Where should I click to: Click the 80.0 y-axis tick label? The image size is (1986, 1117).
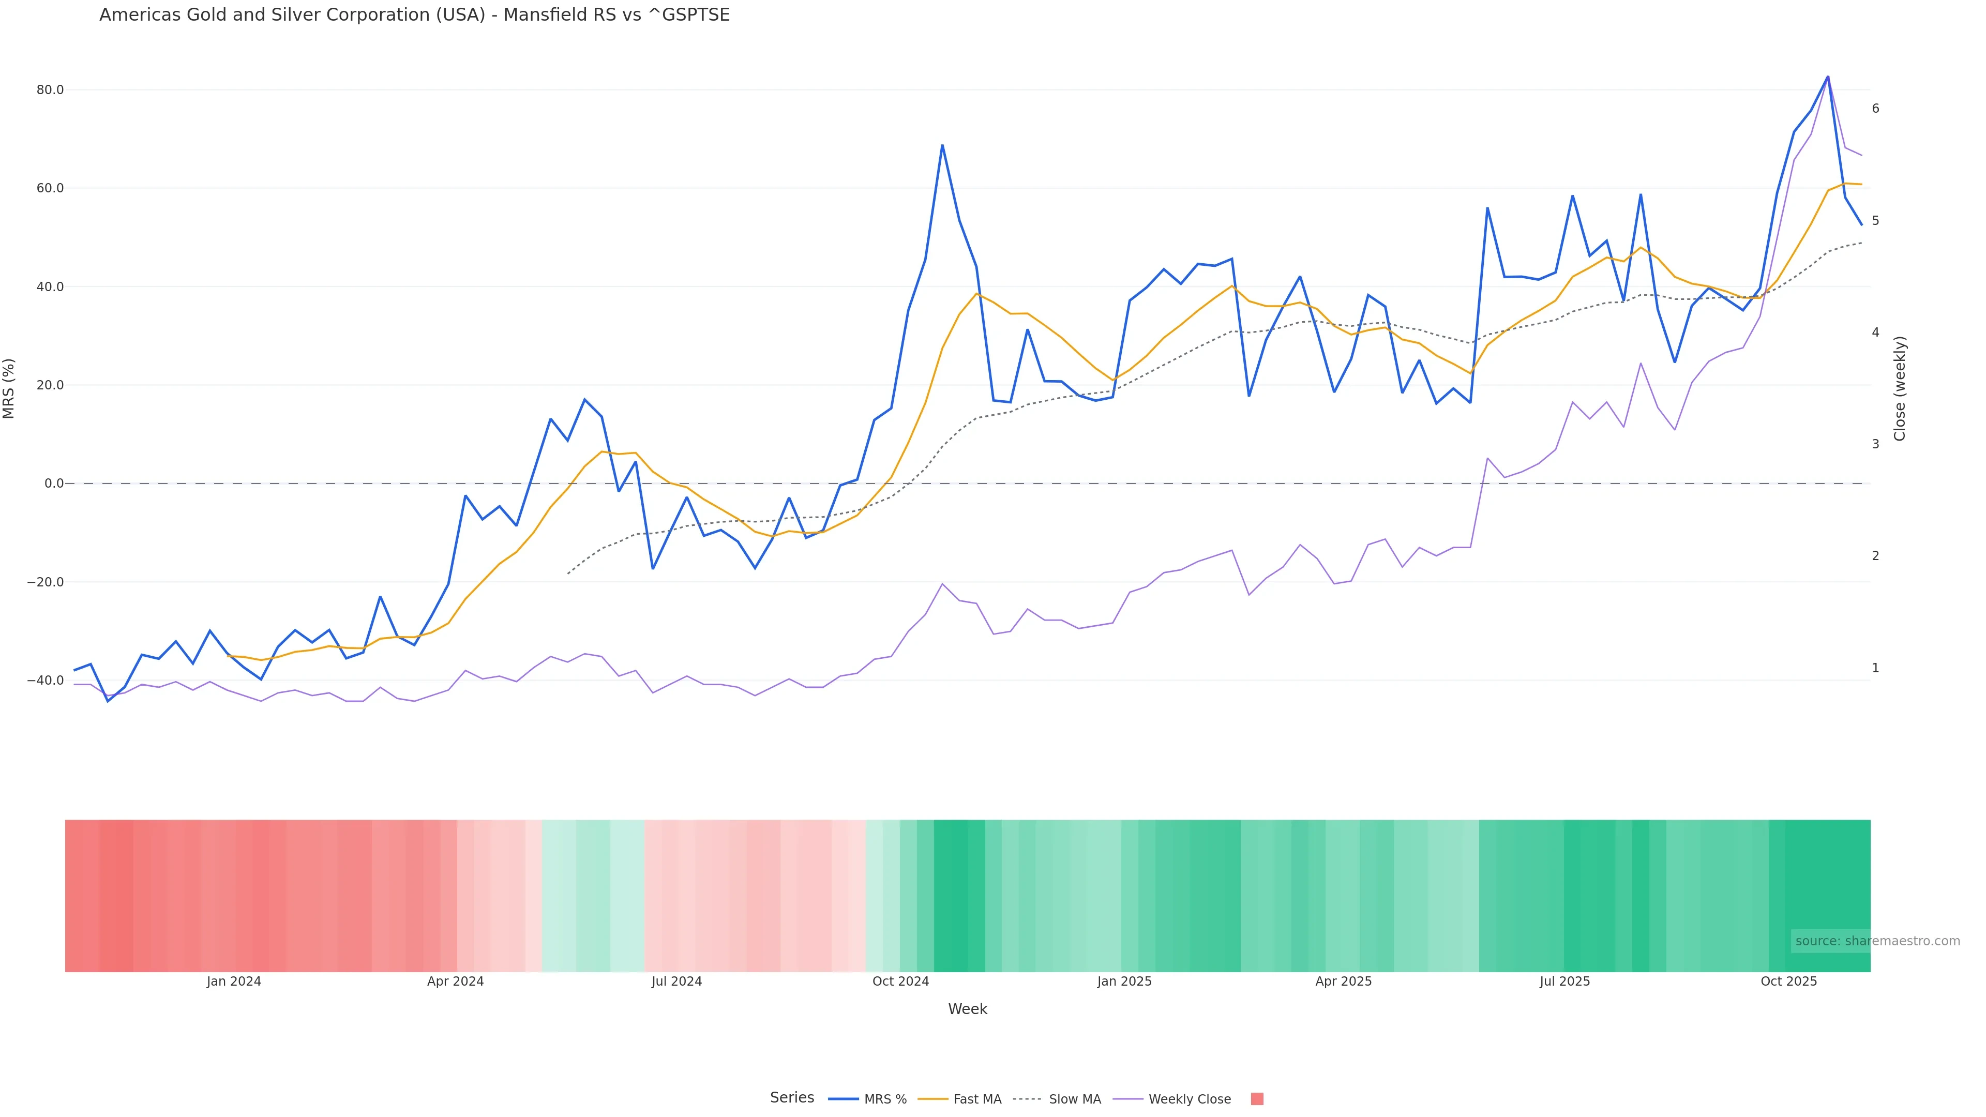(50, 90)
